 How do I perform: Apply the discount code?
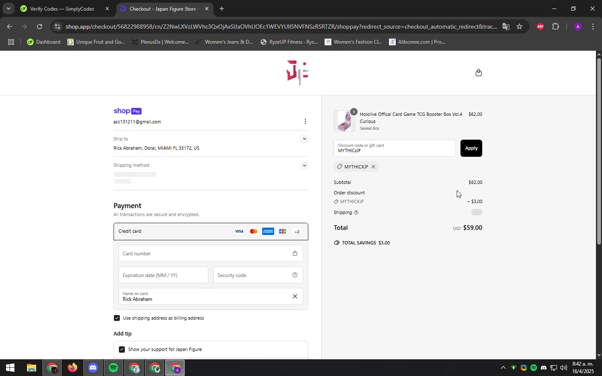coord(471,148)
